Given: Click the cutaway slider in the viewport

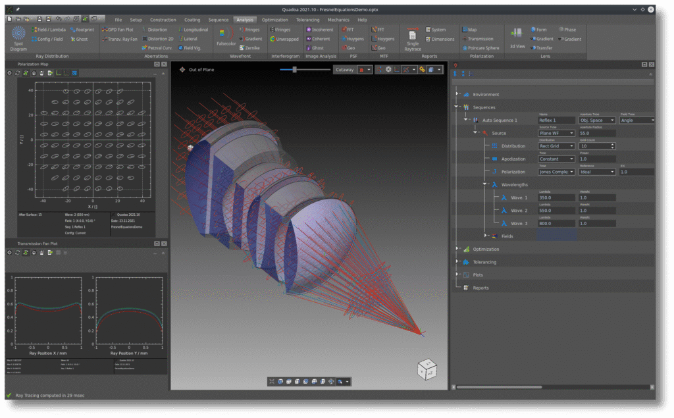Looking at the screenshot, I should tap(295, 69).
